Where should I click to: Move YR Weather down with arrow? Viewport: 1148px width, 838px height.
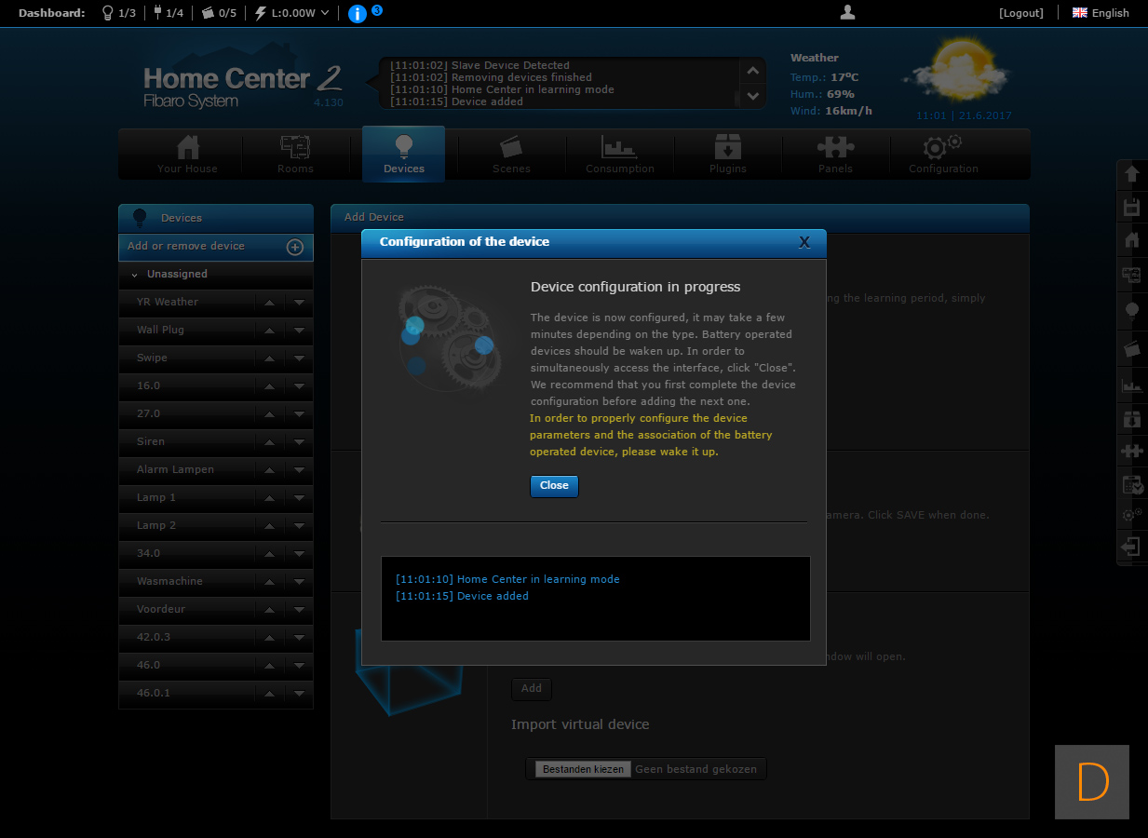[x=299, y=303]
